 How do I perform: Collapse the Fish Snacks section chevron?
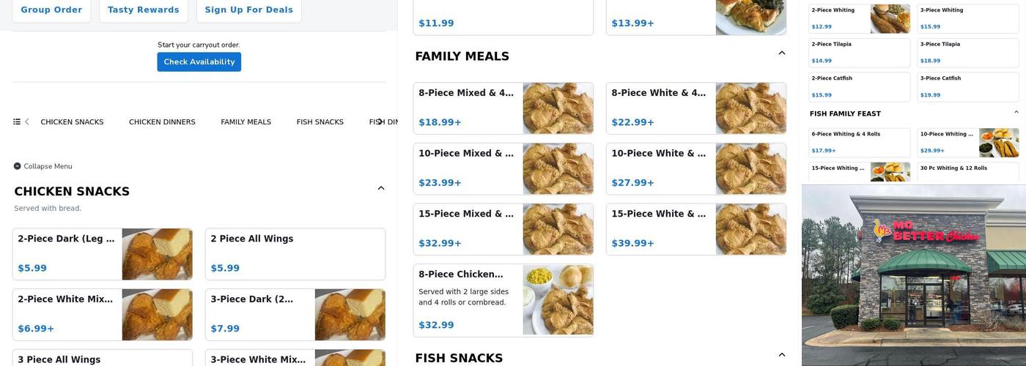pos(781,355)
